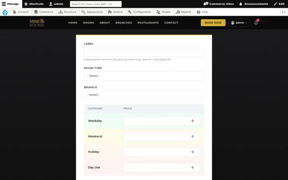
Task: Open the Content admin menu
Action: click(x=21, y=12)
